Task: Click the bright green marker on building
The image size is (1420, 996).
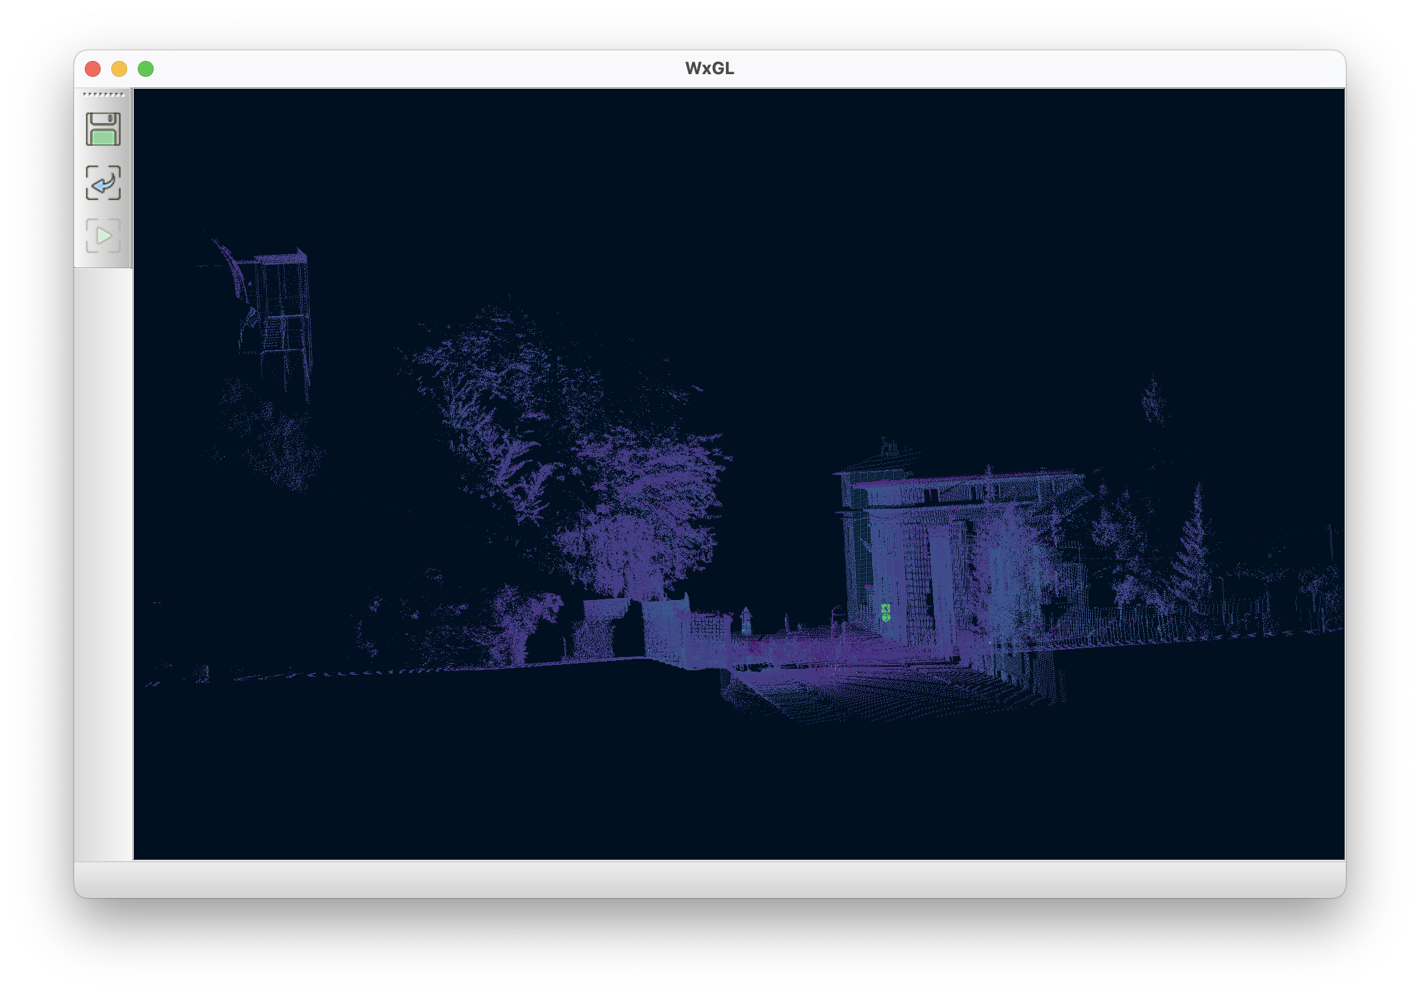Action: point(886,613)
